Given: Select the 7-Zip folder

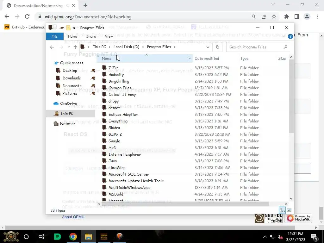Looking at the screenshot, I should 114,68.
